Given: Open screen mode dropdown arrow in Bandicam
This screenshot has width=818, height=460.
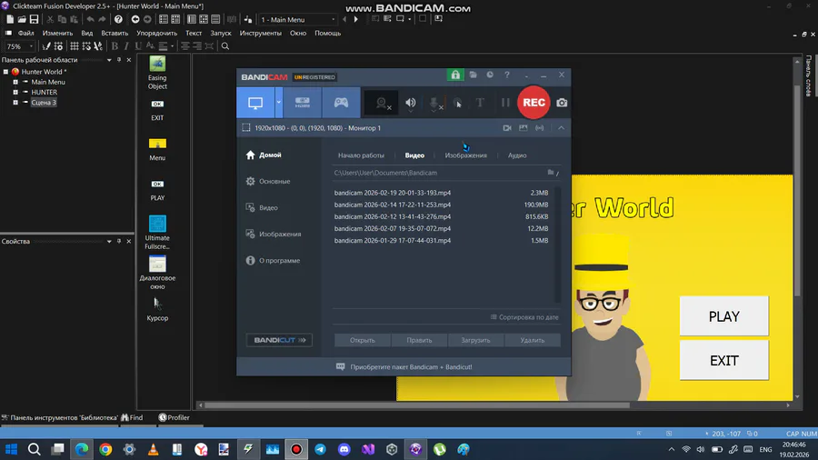Looking at the screenshot, I should 279,102.
